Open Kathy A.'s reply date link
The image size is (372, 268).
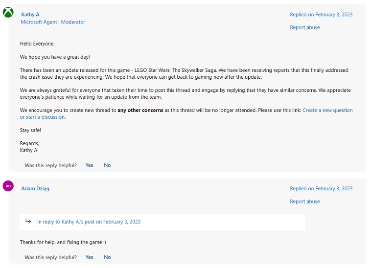pos(321,15)
